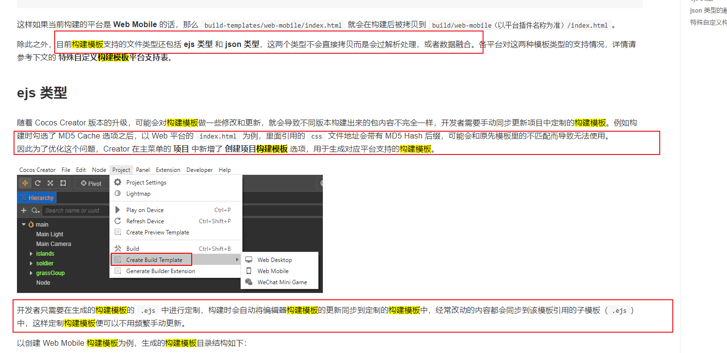Viewport: 727px width, 353px height.
Task: Open the search filter dropdown in Hierarchy
Action: (x=36, y=211)
